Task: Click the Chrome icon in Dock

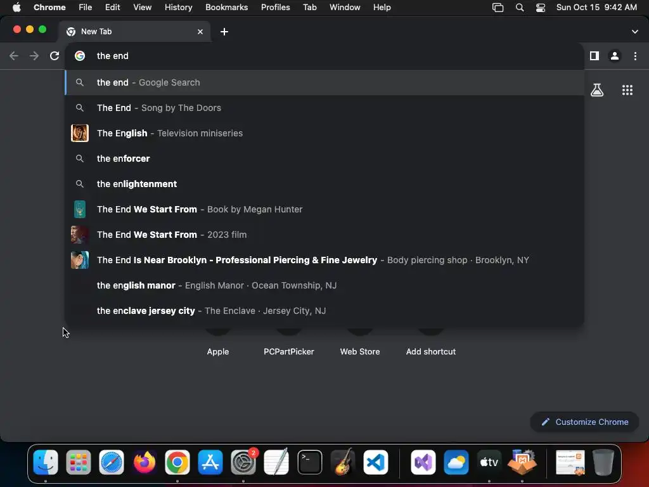Action: 177,462
